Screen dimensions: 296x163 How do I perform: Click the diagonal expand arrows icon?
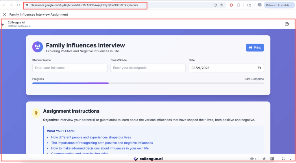click(x=291, y=159)
